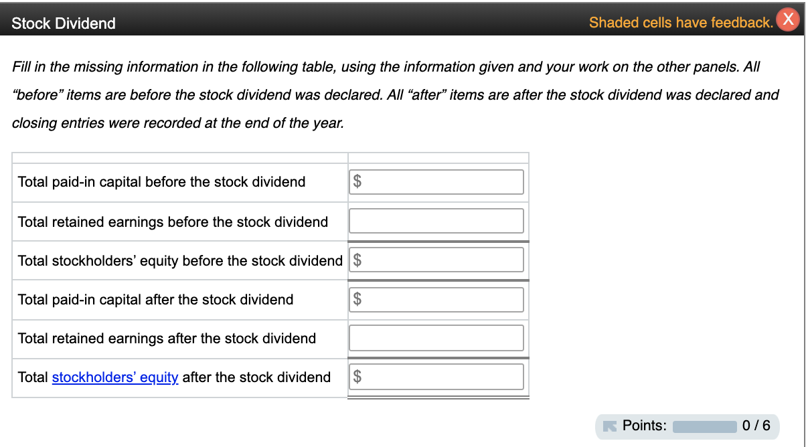
Task: Select the retained earnings after dividend input field
Action: pyautogui.click(x=435, y=337)
